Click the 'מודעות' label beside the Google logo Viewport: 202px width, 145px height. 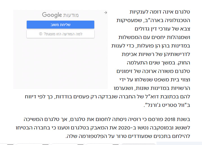(71, 15)
